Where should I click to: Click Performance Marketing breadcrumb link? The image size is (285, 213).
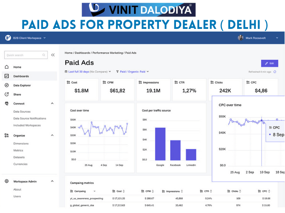108,52
